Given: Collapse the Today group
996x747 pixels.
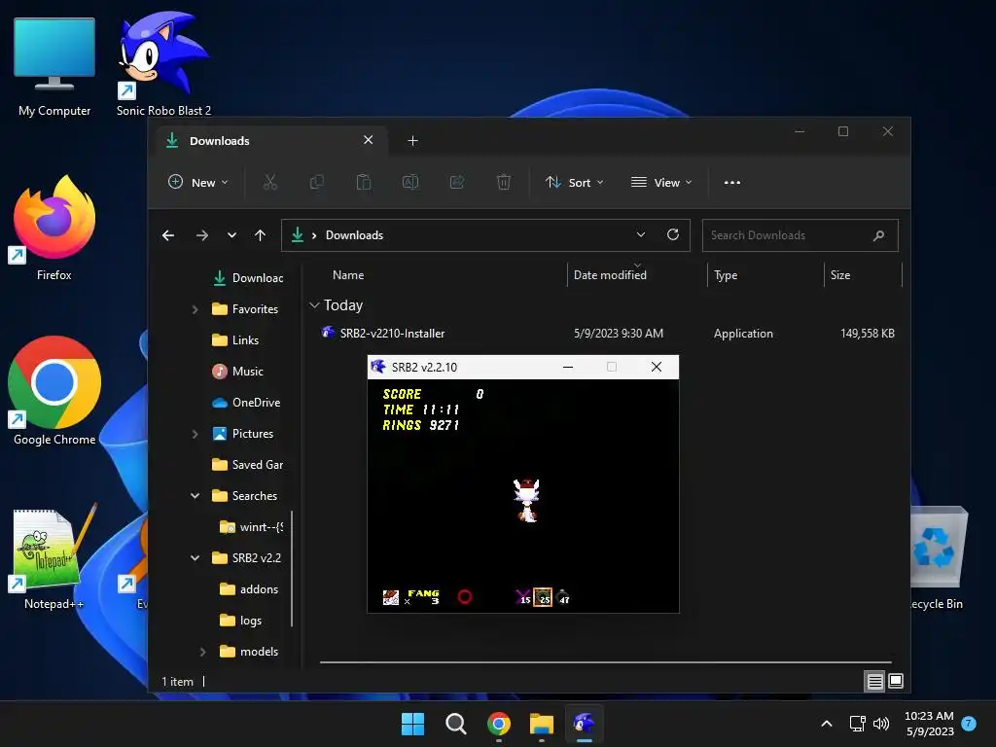Looking at the screenshot, I should pos(314,305).
